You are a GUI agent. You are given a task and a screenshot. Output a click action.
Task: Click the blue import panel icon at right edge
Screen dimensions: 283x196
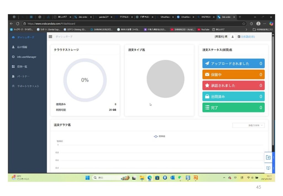[x=268, y=157]
